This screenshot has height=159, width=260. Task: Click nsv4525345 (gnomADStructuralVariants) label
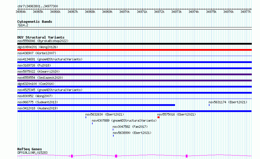coord(50,90)
